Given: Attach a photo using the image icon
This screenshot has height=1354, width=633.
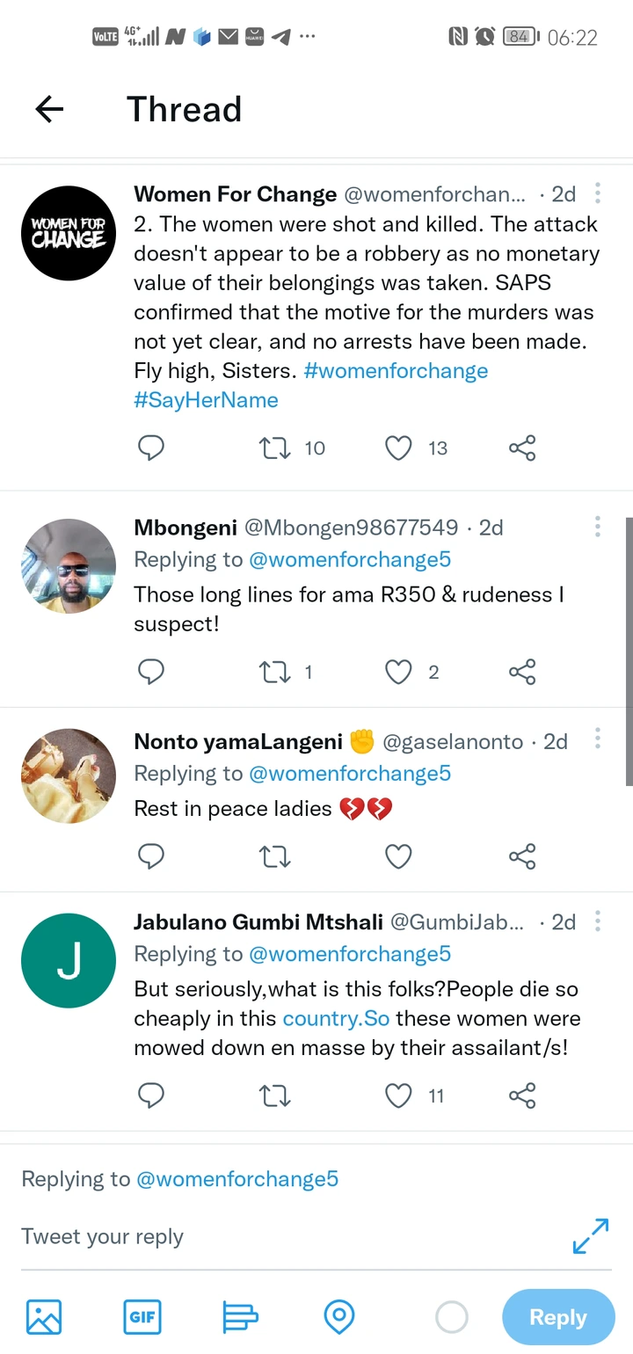Looking at the screenshot, I should pos(44,1317).
